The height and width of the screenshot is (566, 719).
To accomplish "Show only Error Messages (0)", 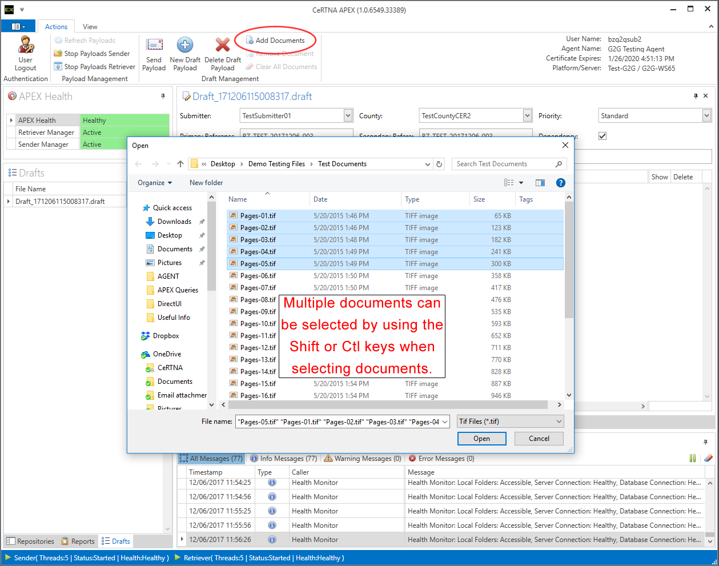I will [x=441, y=459].
